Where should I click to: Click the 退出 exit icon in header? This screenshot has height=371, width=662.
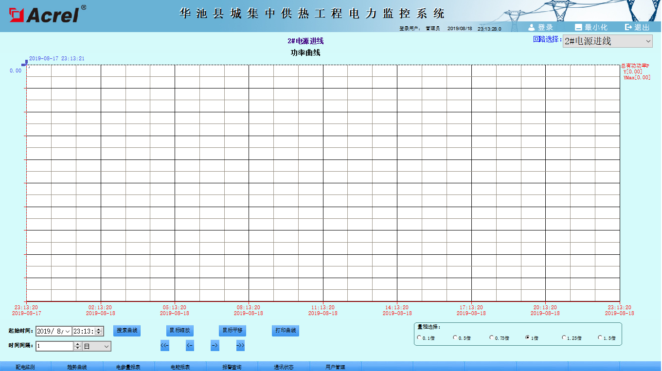click(x=628, y=28)
